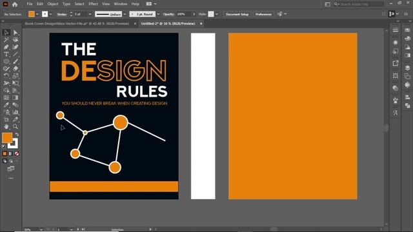The height and width of the screenshot is (232, 413).
Task: Enable Draw Behind mode
Action: pyautogui.click(x=11, y=161)
